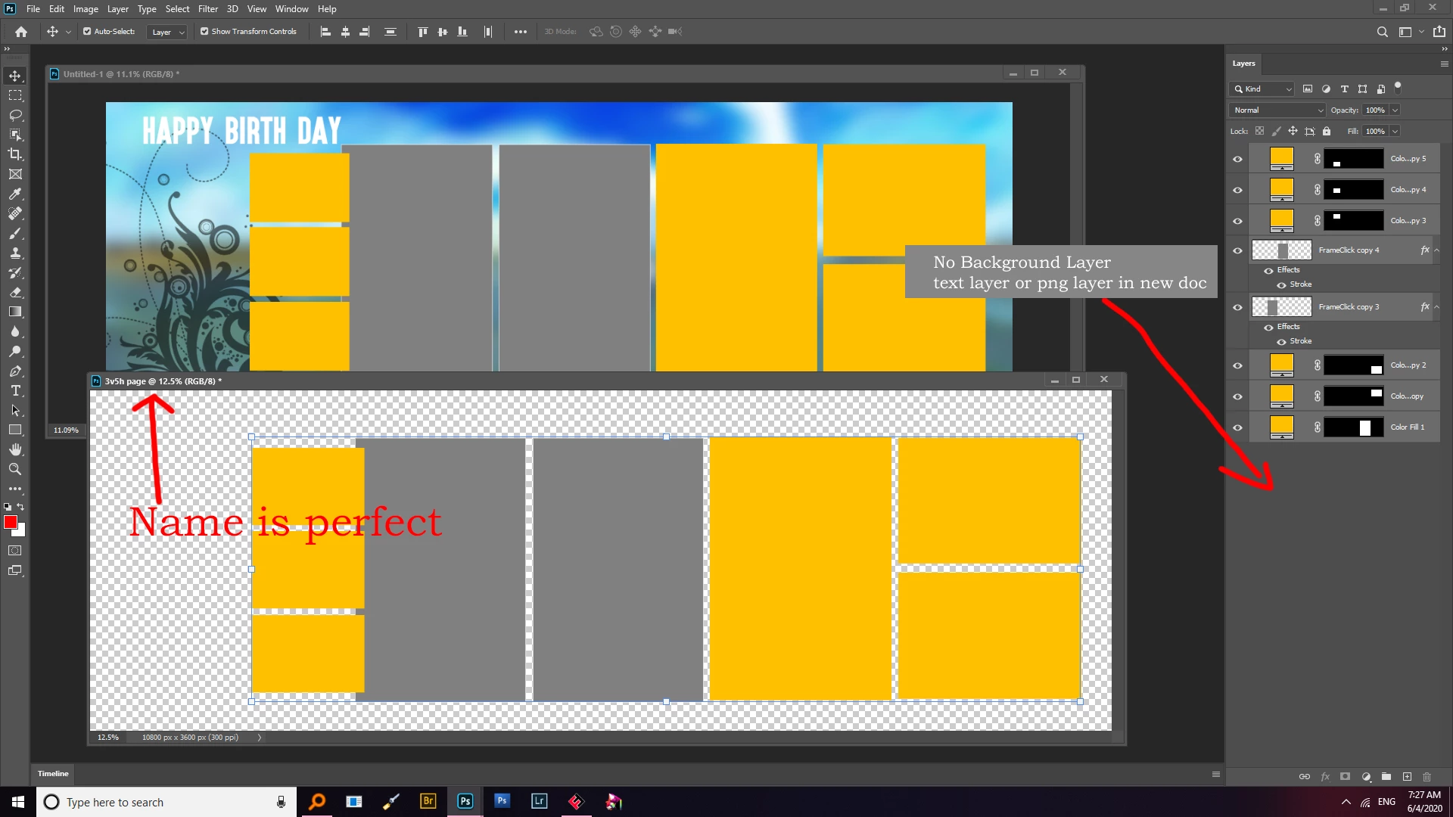Uncheck the Auto-Select checkbox

click(x=87, y=32)
